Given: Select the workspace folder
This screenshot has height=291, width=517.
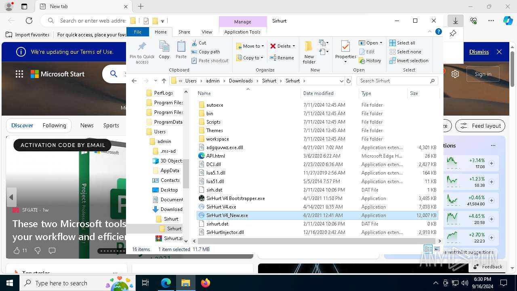Looking at the screenshot, I should click(217, 139).
